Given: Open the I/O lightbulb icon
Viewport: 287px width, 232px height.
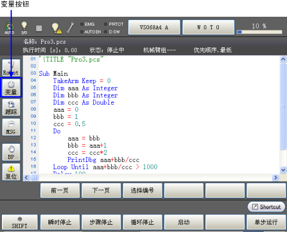Looking at the screenshot, I should pos(24,28).
